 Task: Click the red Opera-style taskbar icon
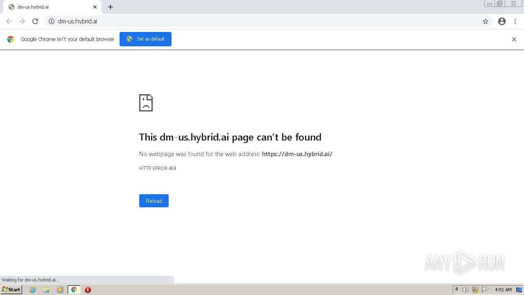click(88, 290)
